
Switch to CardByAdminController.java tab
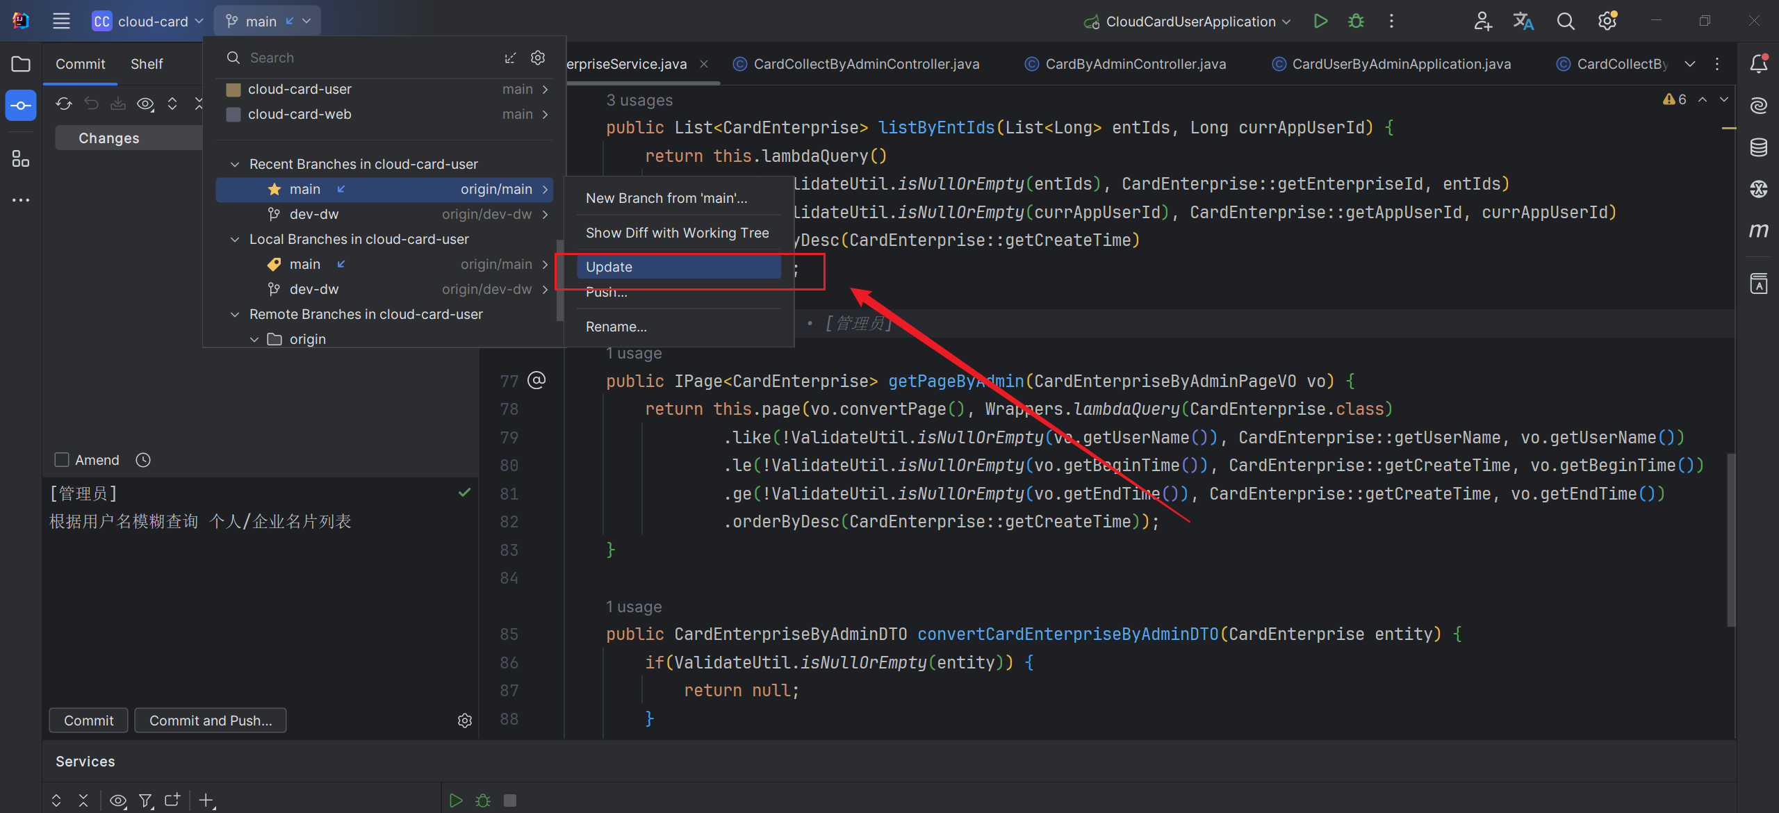pyautogui.click(x=1125, y=64)
